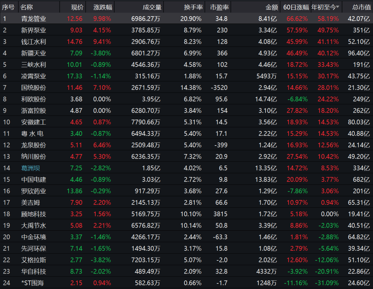
Task: Select the 罗欣药业 stock name
Action: 34,191
